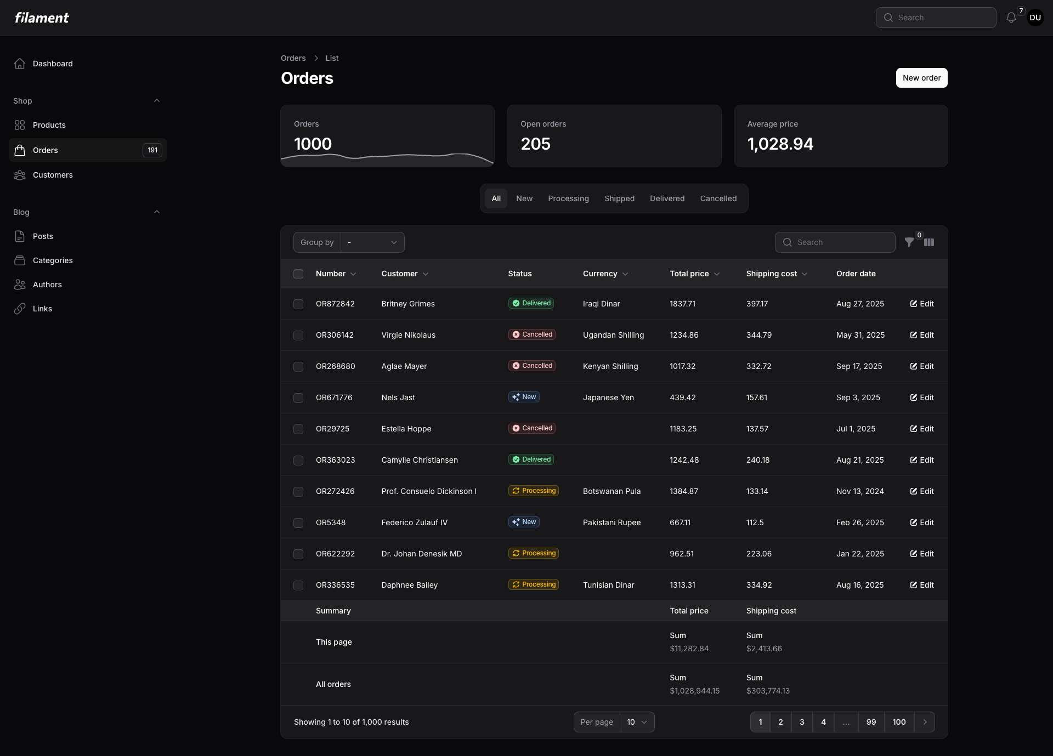Viewport: 1053px width, 756px height.
Task: Open the column visibility toggle icon
Action: (930, 242)
